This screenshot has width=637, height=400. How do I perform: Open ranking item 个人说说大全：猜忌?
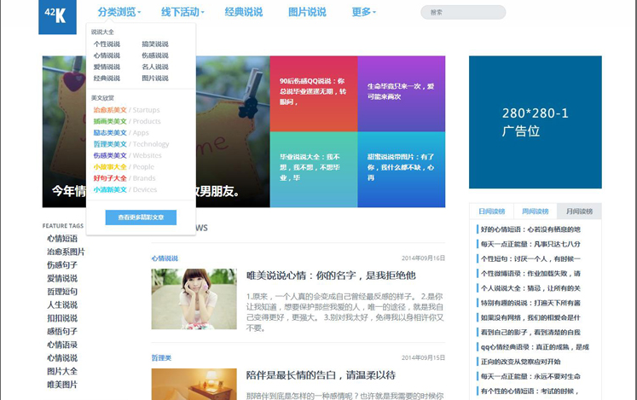pos(530,288)
